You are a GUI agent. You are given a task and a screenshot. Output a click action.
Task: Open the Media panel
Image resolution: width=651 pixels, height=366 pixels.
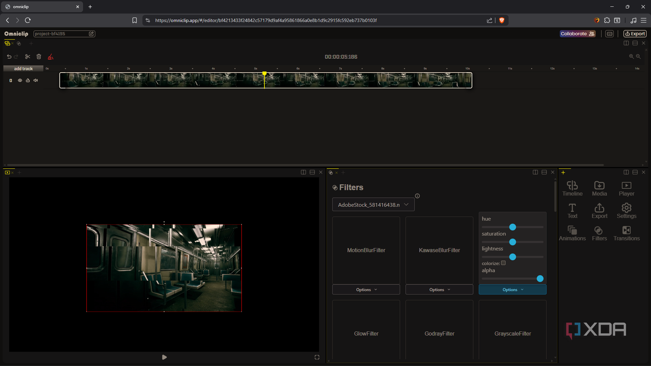(599, 188)
